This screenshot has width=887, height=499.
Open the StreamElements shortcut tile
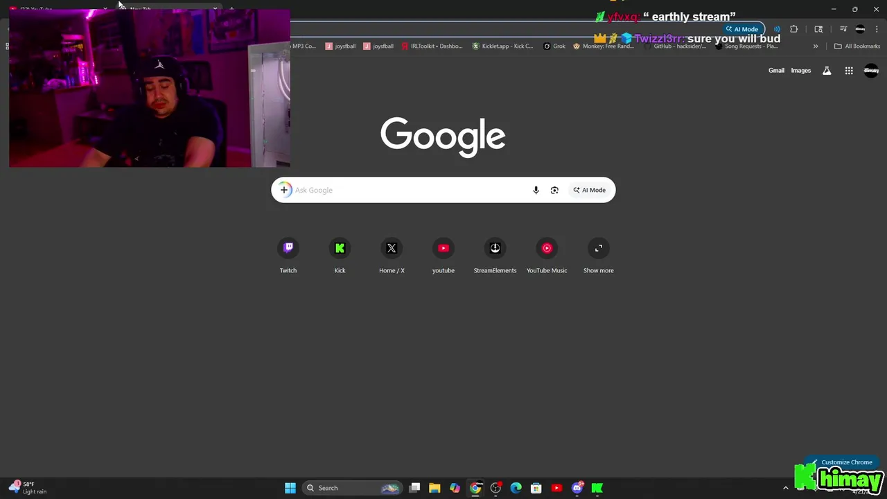coord(495,256)
